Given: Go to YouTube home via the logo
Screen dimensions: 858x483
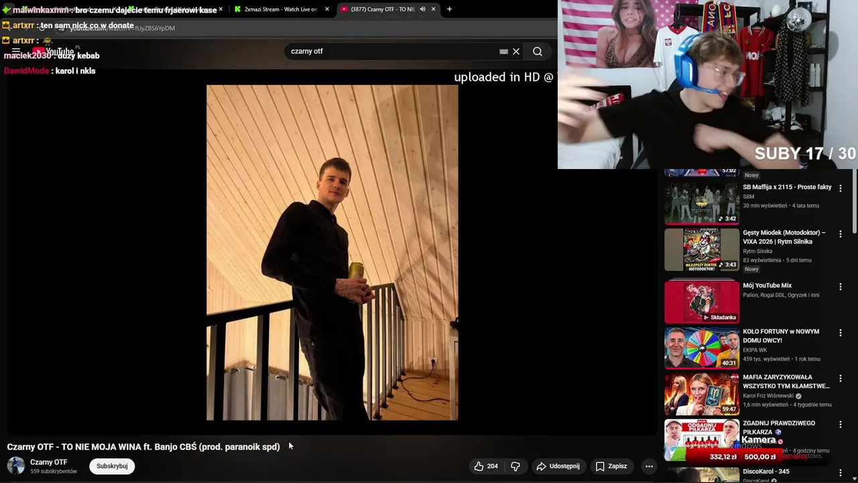Looking at the screenshot, I should click(x=54, y=52).
